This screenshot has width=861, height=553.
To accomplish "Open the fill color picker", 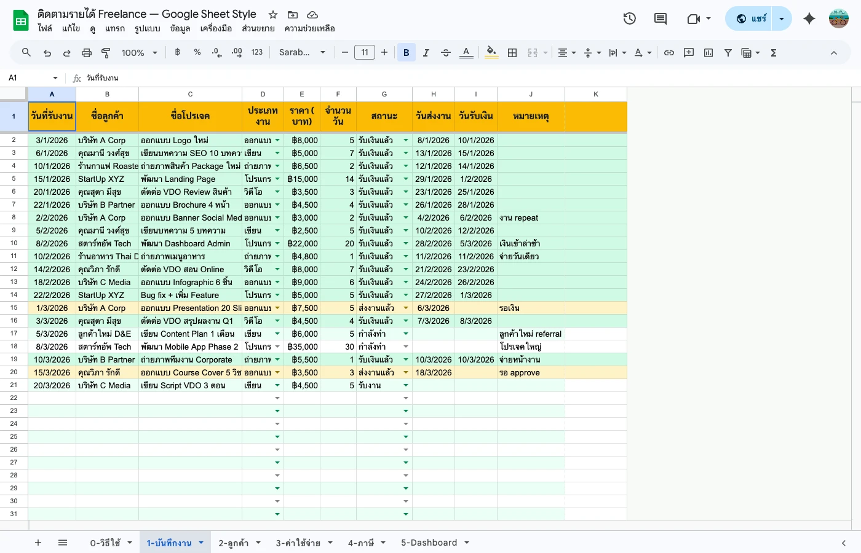I will coord(491,53).
